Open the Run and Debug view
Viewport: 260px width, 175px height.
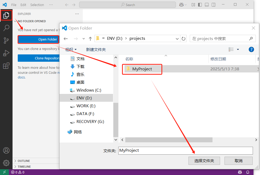(x=6, y=53)
